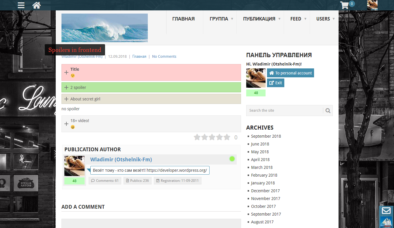
Task: Open the ГРУППА menu
Action: [219, 19]
